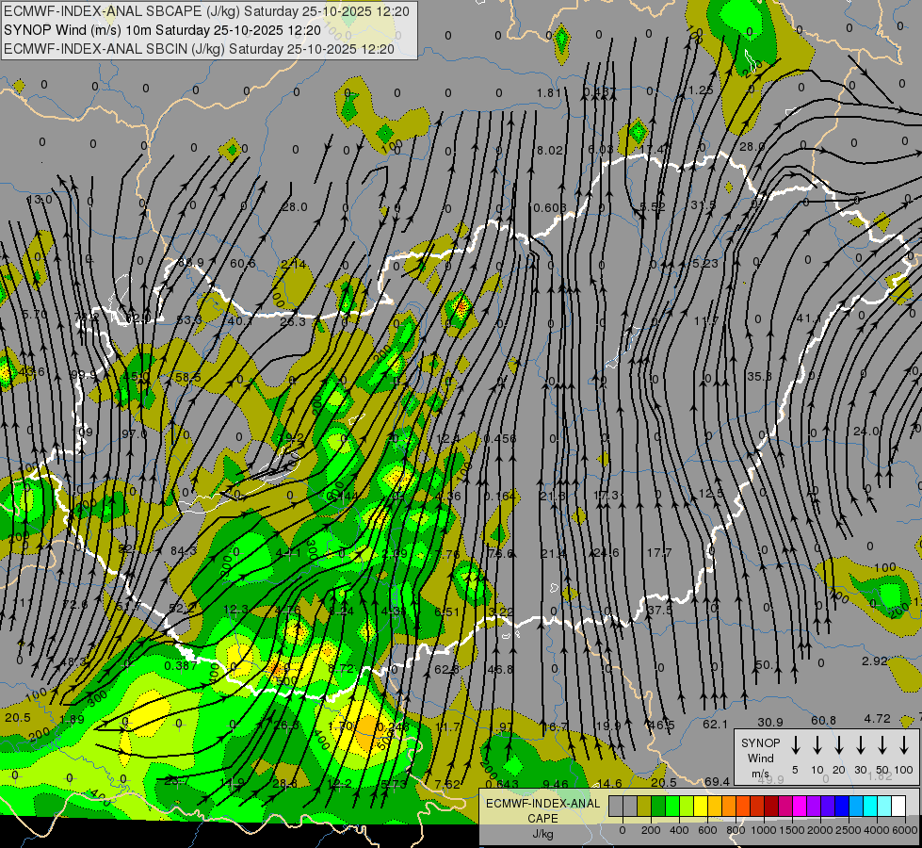Click the ECMWF-INDEX-ANAL CAPE legend label
The image size is (922, 848).
point(542,810)
